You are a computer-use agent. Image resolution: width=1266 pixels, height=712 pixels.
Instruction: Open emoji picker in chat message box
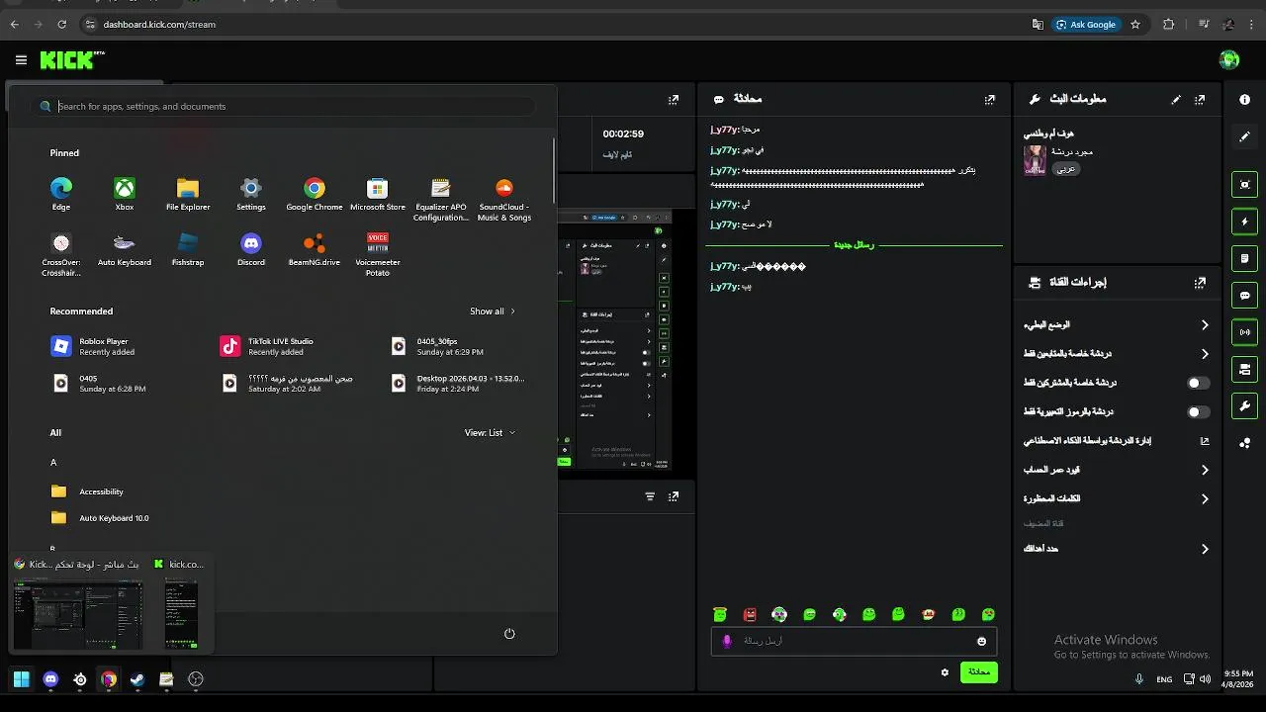pos(981,641)
